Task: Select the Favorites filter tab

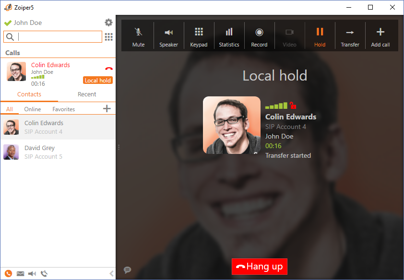Action: [x=64, y=109]
